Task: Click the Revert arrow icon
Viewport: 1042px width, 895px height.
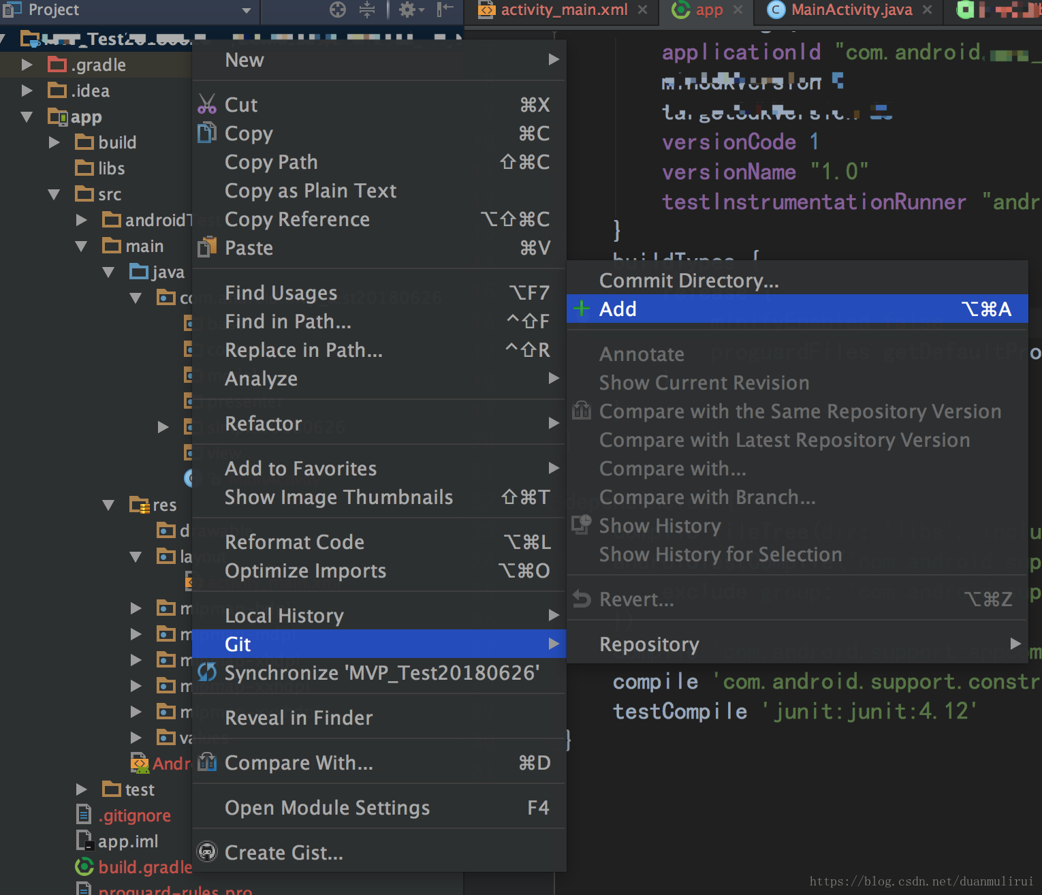Action: point(582,599)
